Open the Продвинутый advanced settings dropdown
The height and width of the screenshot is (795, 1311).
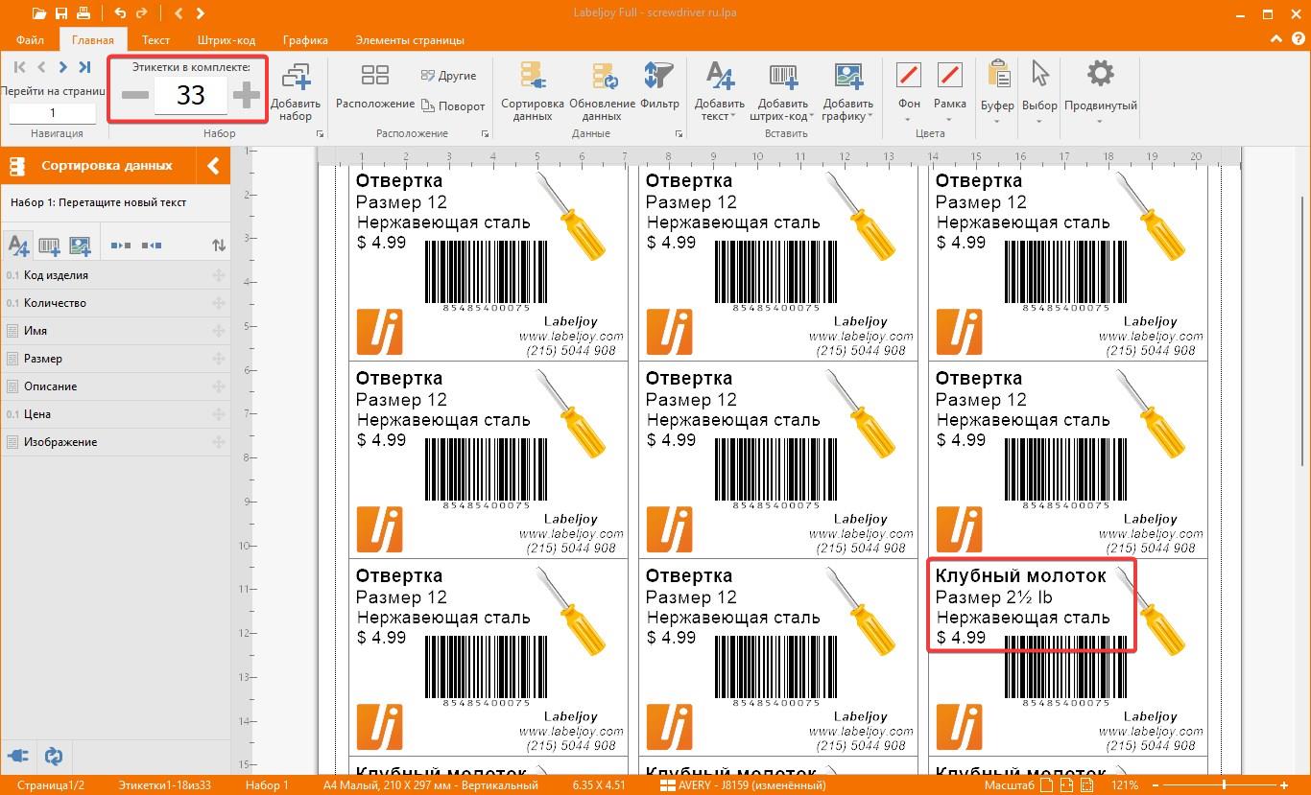1100,91
